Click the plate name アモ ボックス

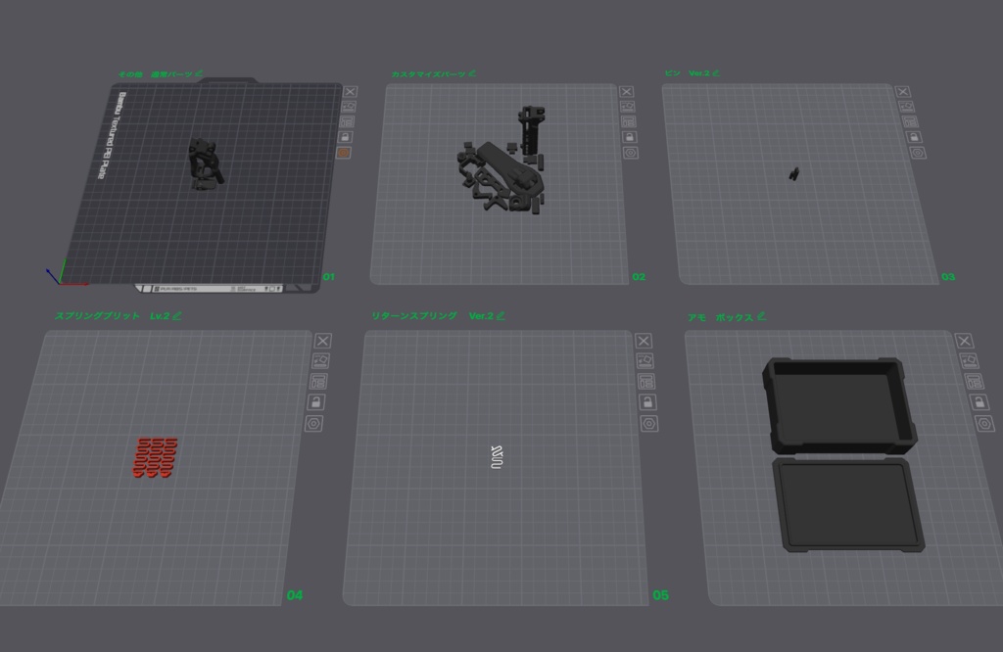(x=720, y=317)
